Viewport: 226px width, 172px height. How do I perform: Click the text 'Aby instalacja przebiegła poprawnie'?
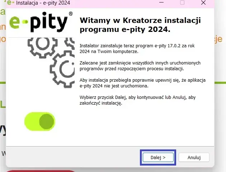(x=117, y=80)
